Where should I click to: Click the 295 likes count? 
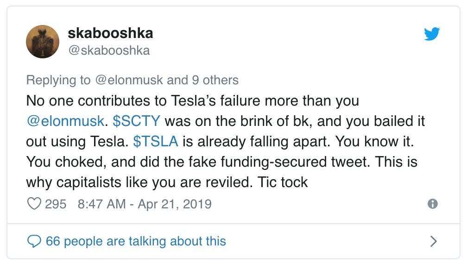click(56, 204)
